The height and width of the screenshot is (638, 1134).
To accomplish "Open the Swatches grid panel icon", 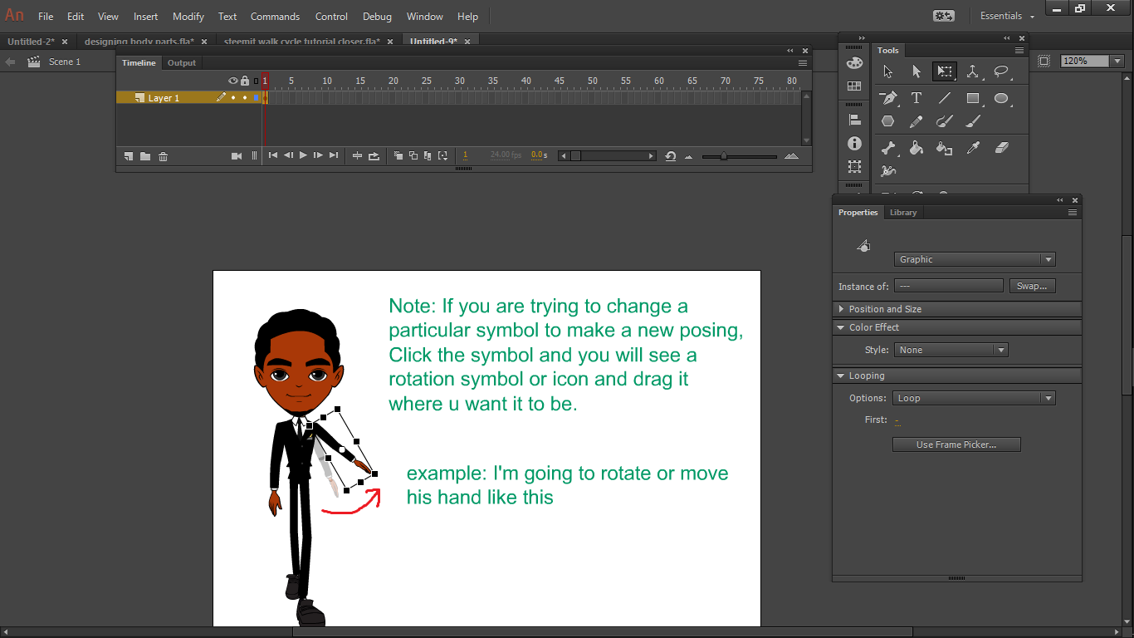I will point(854,86).
